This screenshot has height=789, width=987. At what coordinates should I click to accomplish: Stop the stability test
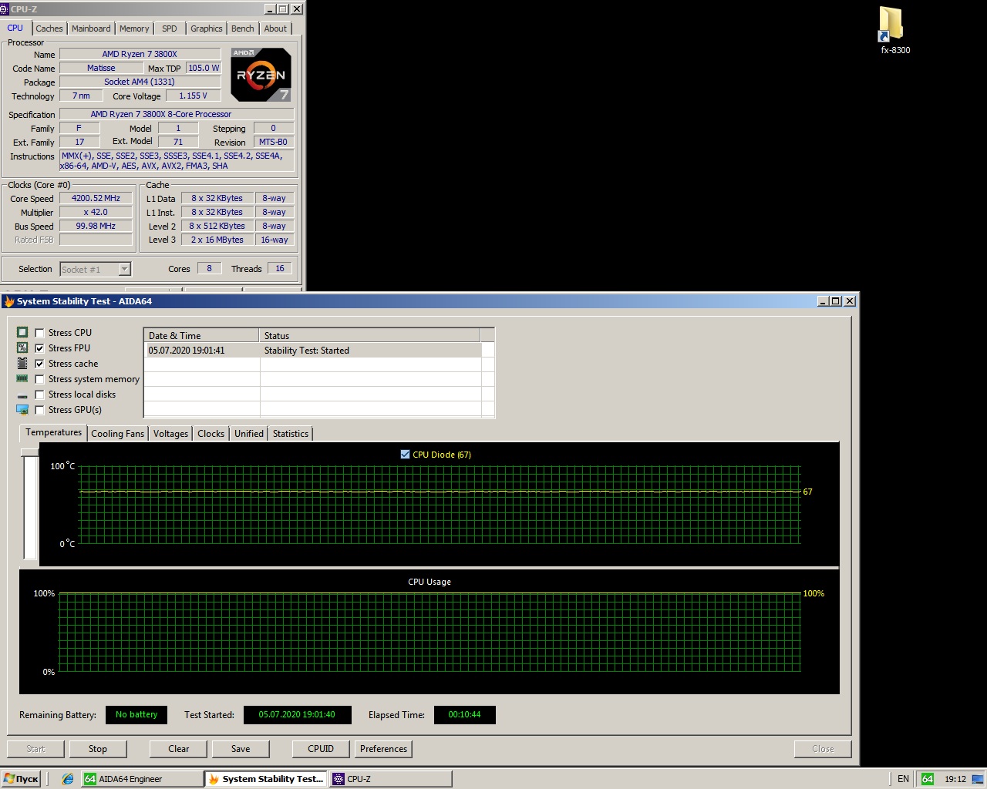(98, 749)
